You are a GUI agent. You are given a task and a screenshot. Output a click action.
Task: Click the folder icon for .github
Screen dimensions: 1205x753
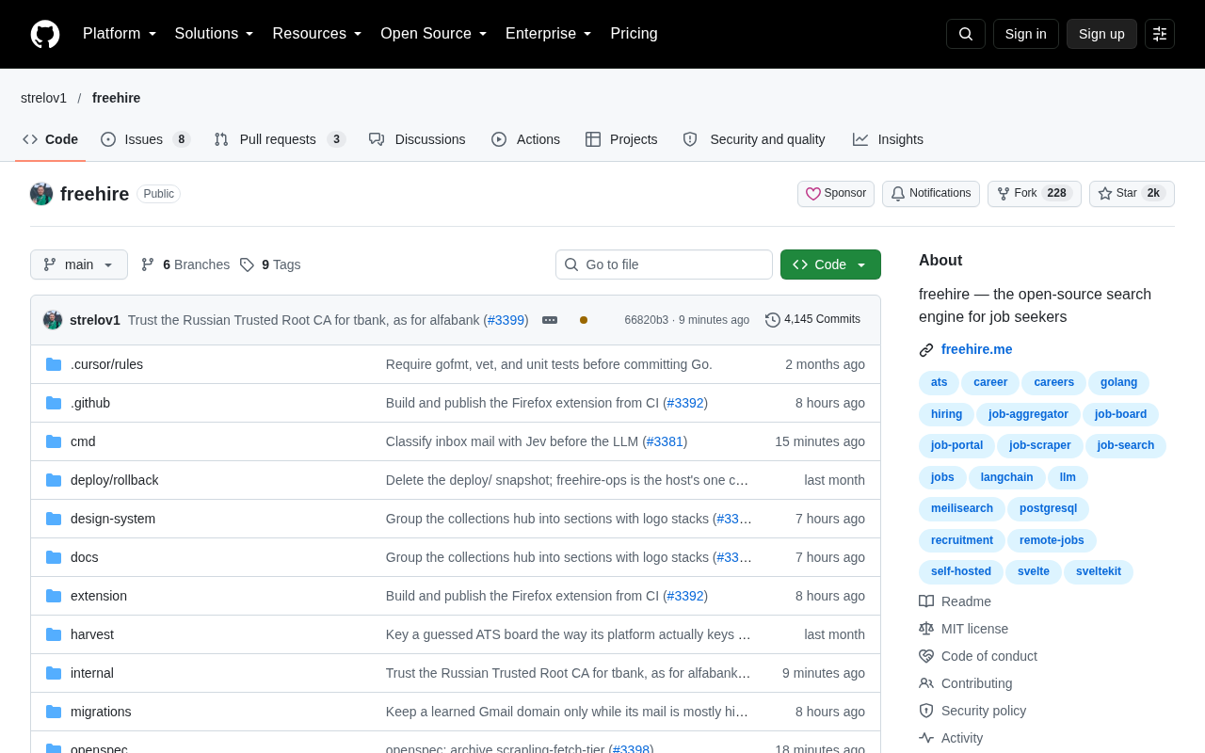coord(54,403)
